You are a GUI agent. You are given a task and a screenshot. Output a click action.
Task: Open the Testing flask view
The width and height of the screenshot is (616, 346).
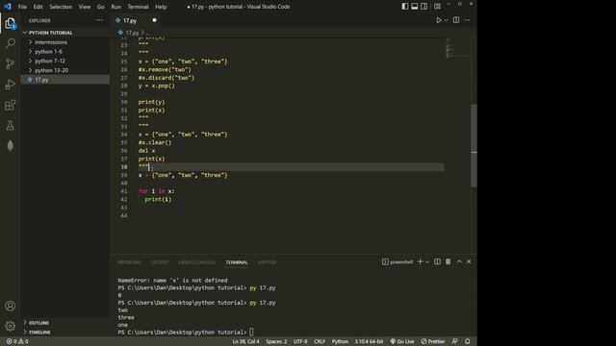pyautogui.click(x=11, y=126)
